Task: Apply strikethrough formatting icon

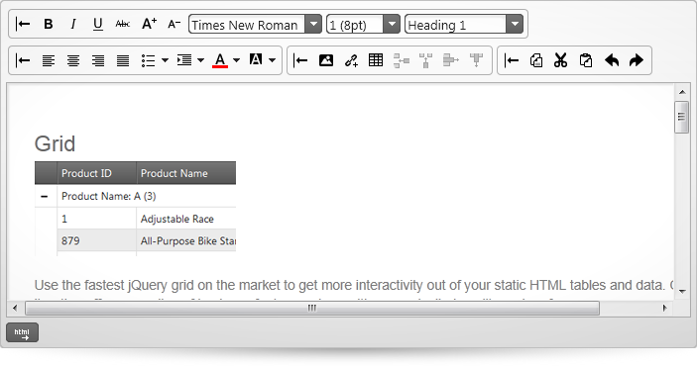Action: click(123, 24)
